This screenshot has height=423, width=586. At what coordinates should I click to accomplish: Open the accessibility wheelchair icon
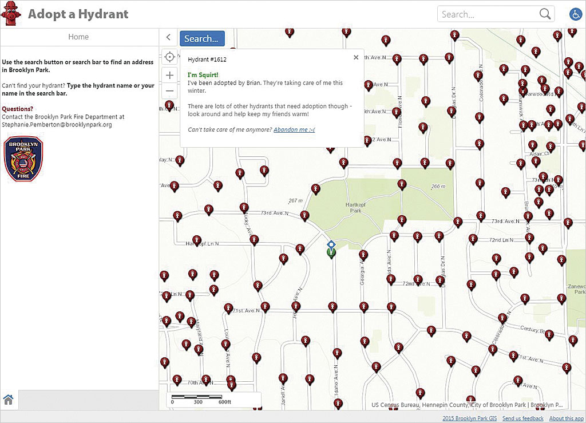click(575, 14)
